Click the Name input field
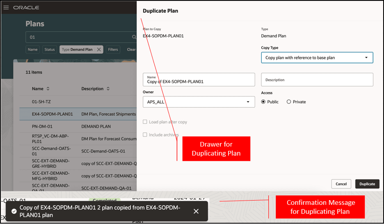 point(199,80)
